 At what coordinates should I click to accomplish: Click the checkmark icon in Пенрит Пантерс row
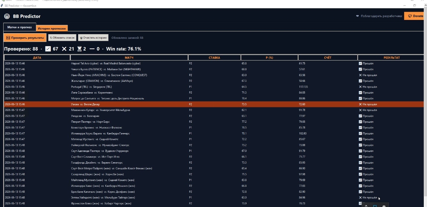[360, 122]
